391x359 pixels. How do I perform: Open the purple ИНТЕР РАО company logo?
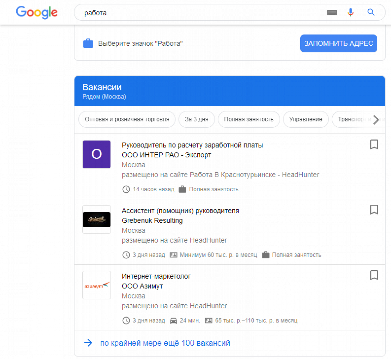coord(96,154)
